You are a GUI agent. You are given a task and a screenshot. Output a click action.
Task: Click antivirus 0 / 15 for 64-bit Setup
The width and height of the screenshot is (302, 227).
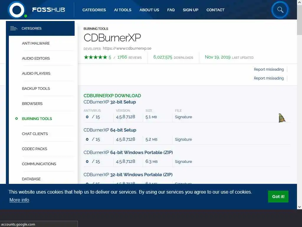(x=93, y=139)
